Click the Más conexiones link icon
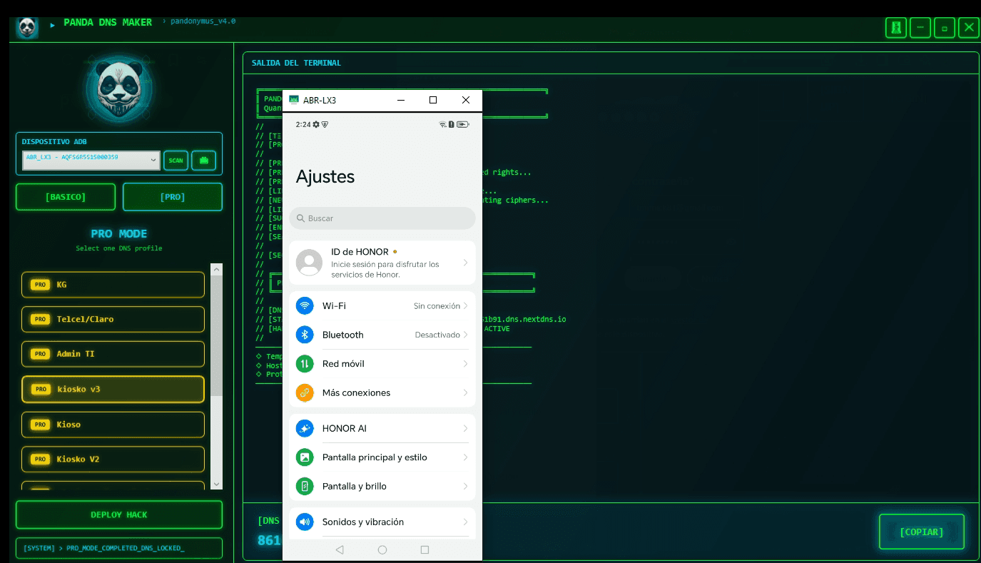The height and width of the screenshot is (563, 981). pos(305,392)
